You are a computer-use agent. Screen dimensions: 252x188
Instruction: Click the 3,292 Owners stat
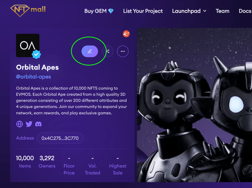click(47, 162)
